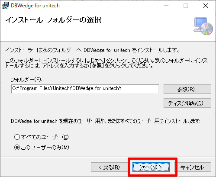216x177 pixels.
Task: Close the DBWedge for unitech installer
Action: point(206,6)
